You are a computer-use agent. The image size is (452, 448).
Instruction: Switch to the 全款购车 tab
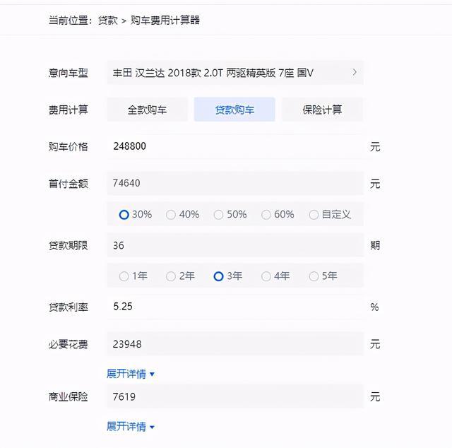[148, 110]
